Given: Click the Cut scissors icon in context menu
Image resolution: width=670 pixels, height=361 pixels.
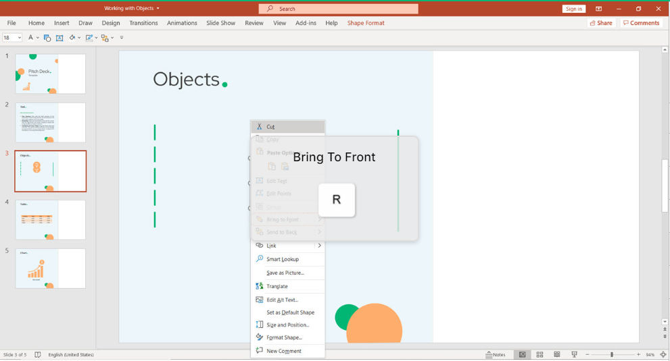Looking at the screenshot, I should 259,126.
